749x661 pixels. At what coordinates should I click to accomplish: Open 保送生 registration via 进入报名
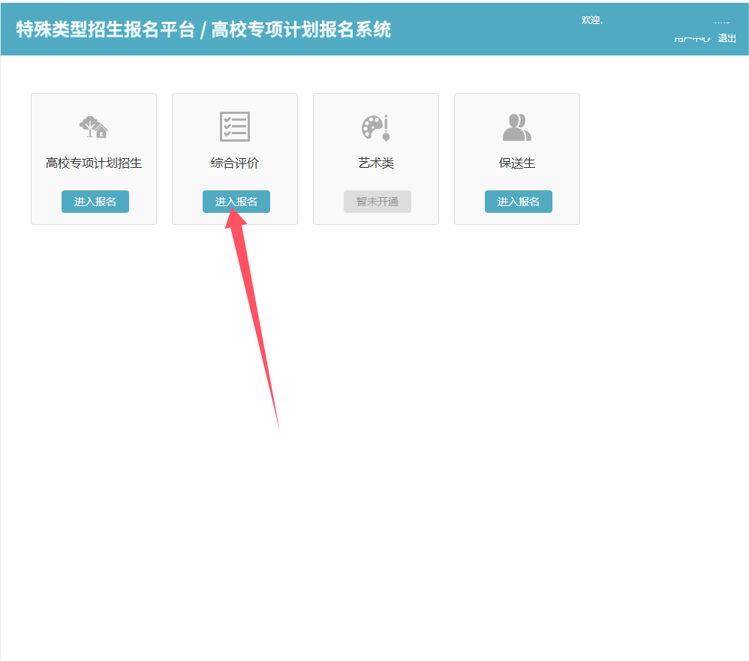tap(518, 202)
